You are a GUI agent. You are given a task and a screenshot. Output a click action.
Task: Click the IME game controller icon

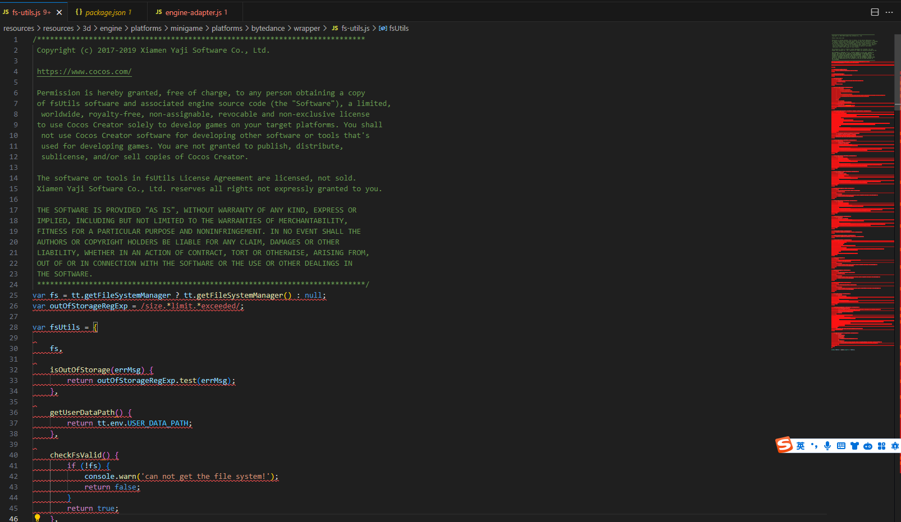point(868,446)
